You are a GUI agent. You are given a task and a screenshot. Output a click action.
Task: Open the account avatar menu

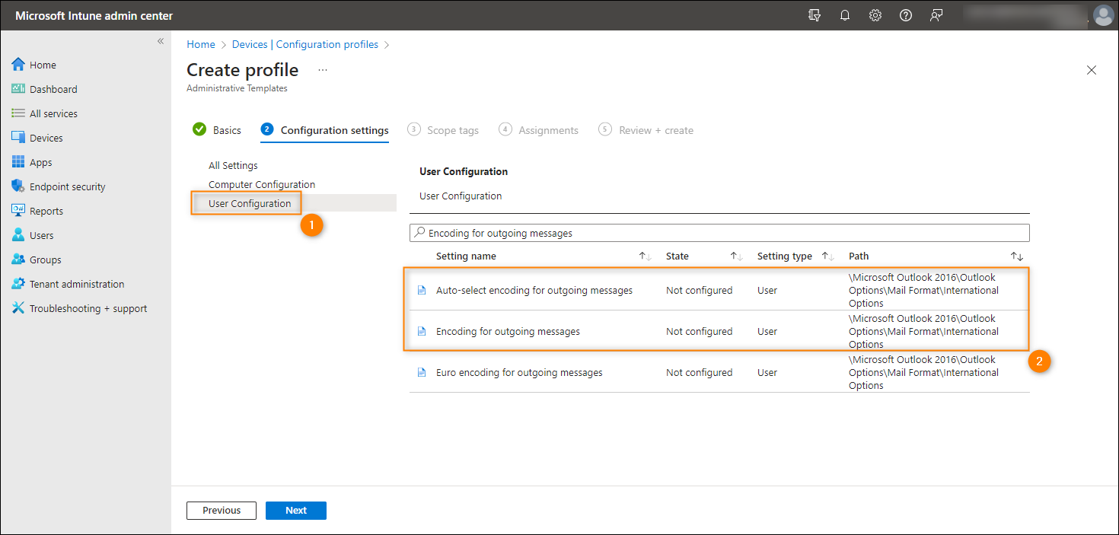1102,15
